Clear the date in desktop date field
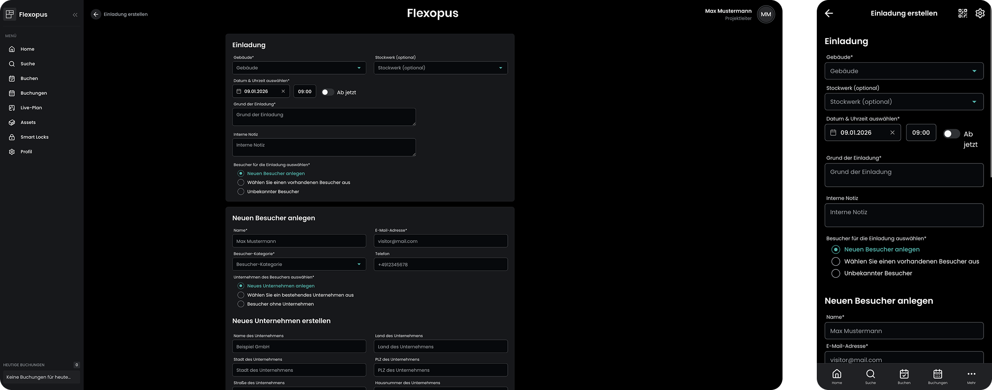The width and height of the screenshot is (992, 390). click(283, 92)
